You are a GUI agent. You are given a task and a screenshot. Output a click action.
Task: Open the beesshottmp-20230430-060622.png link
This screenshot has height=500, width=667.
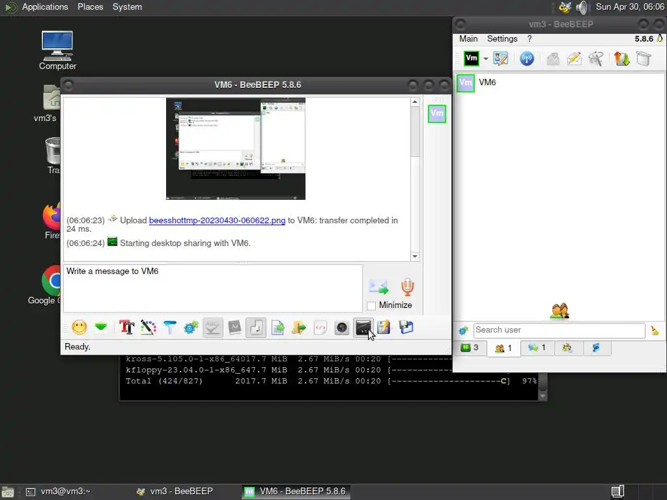pos(217,220)
